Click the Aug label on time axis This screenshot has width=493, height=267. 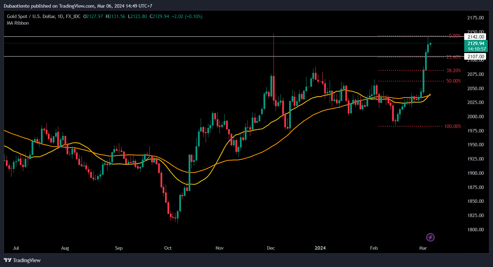65,248
